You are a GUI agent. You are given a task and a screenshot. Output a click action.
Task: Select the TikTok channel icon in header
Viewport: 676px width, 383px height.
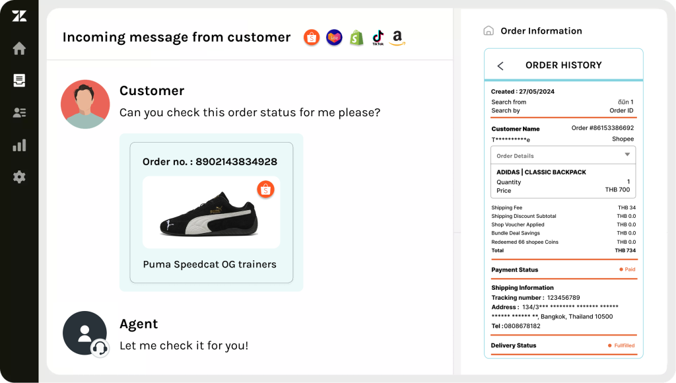pyautogui.click(x=378, y=38)
